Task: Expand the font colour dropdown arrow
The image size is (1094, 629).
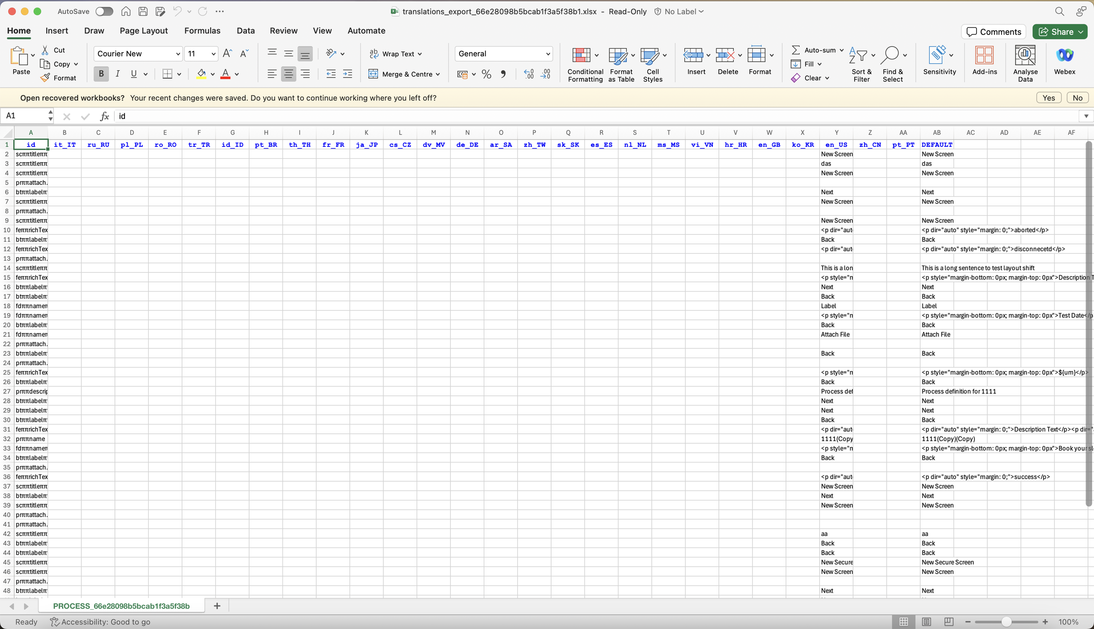Action: tap(237, 74)
